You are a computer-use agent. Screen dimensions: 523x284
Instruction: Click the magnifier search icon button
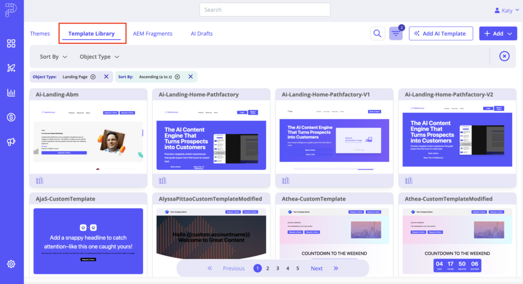(377, 34)
